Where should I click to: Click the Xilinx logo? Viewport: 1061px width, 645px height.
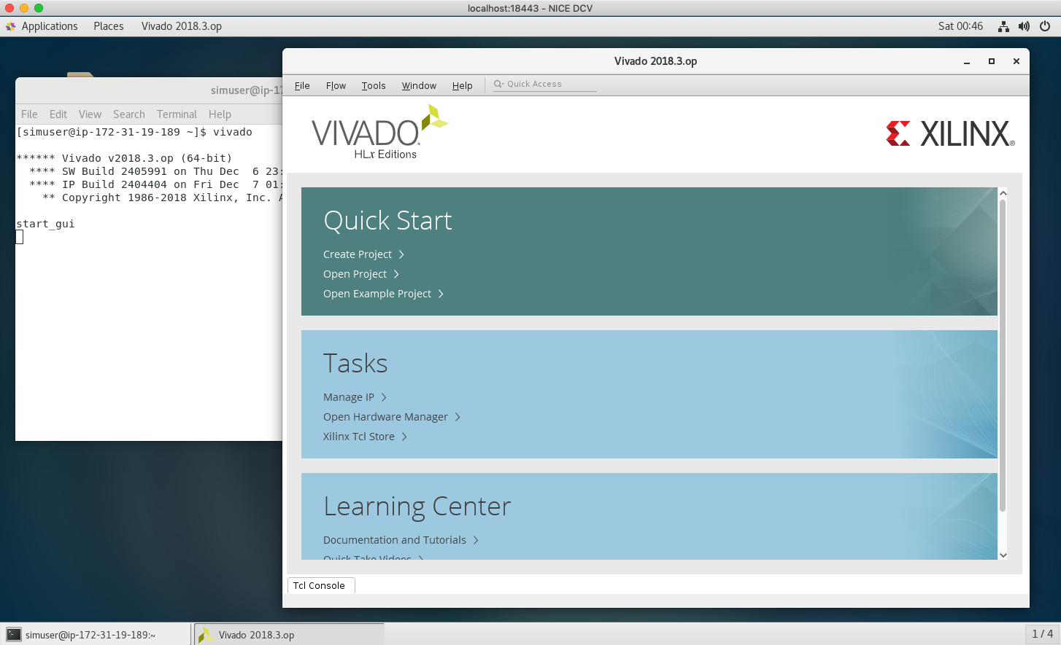[950, 133]
